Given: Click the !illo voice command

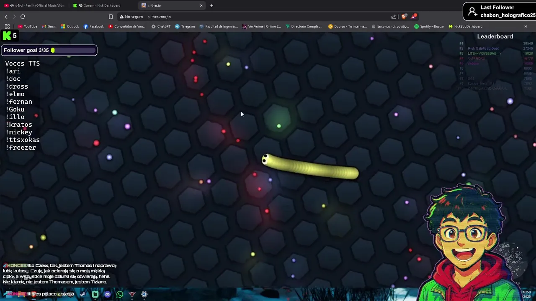Looking at the screenshot, I should (15, 117).
